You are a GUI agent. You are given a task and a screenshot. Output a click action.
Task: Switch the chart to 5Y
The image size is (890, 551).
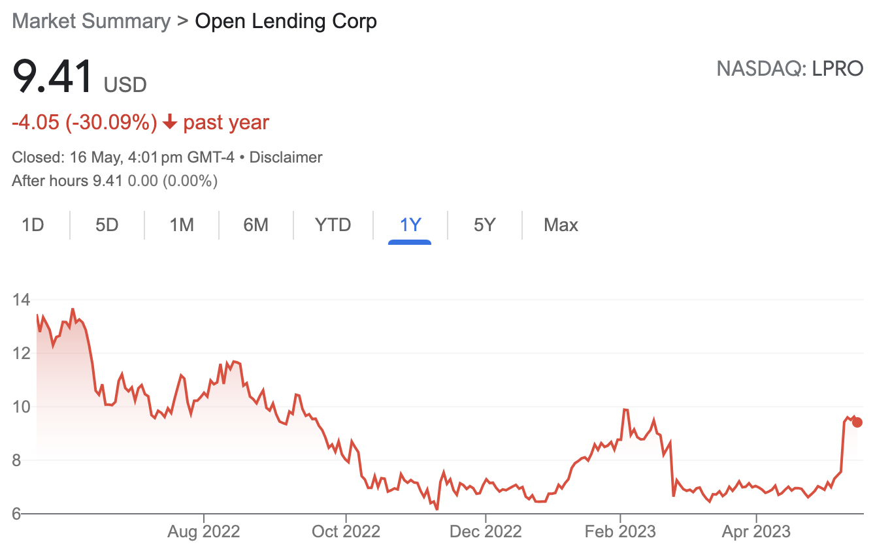pyautogui.click(x=484, y=225)
